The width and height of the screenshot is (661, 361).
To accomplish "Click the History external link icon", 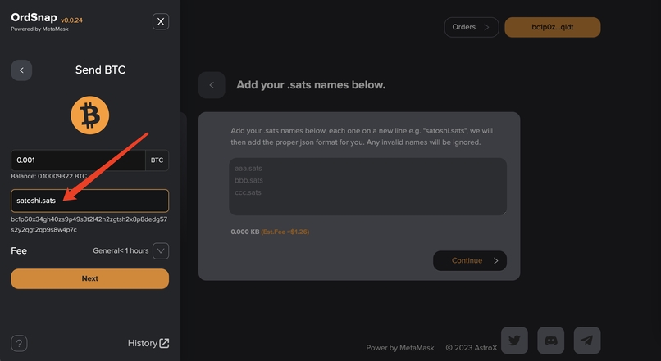I will [x=164, y=343].
